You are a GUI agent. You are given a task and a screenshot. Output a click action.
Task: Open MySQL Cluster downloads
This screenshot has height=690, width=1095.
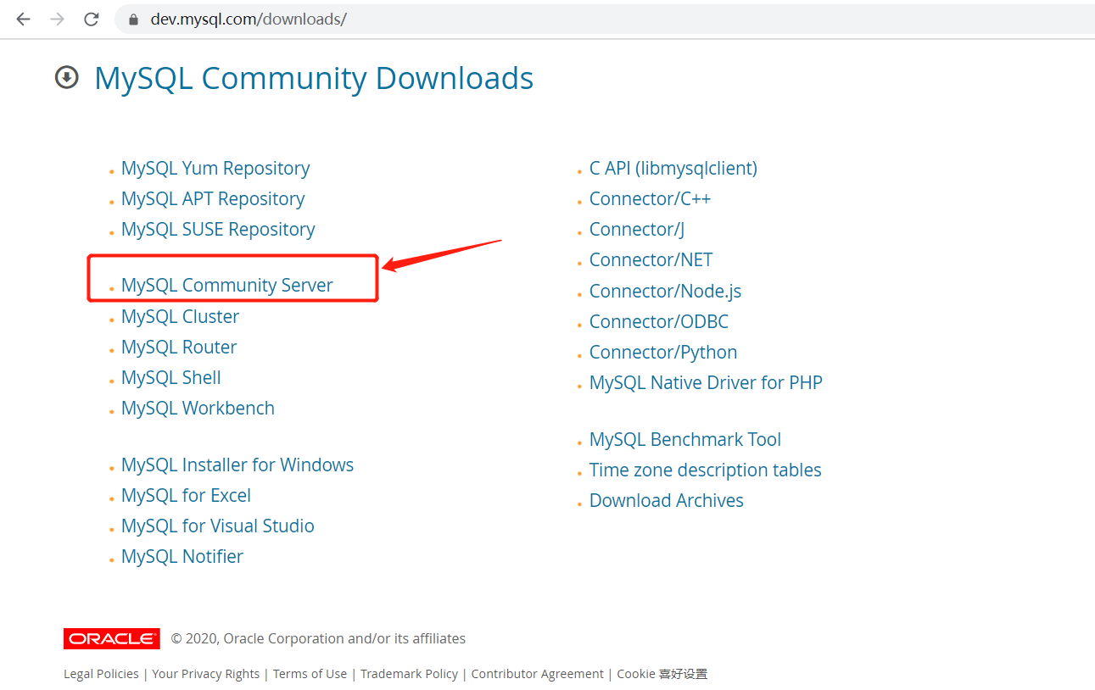click(180, 316)
